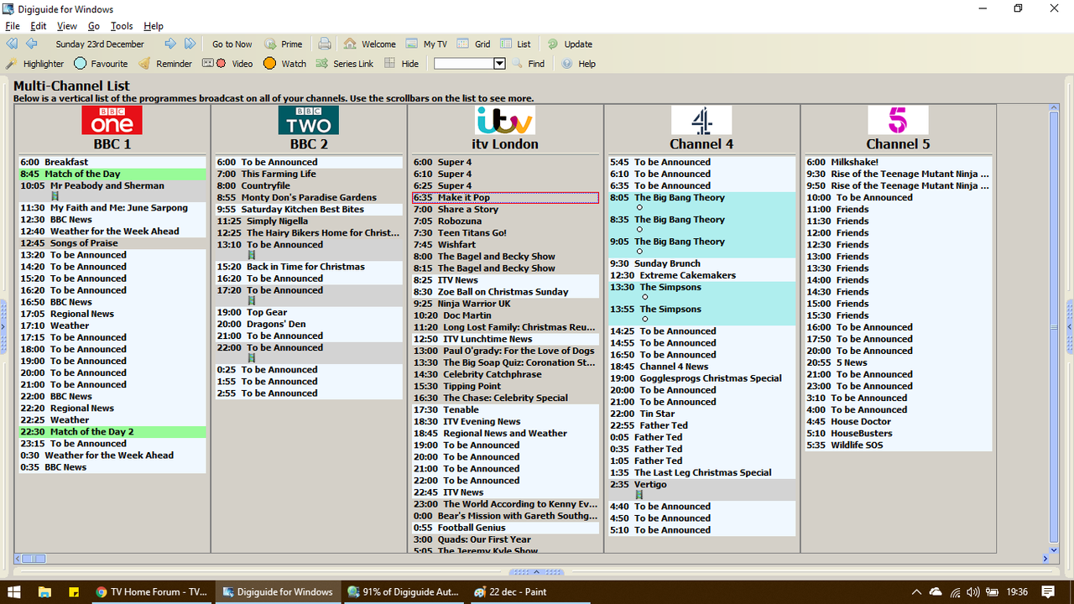1074x604 pixels.
Task: Click the Video record marker
Action: [x=227, y=64]
